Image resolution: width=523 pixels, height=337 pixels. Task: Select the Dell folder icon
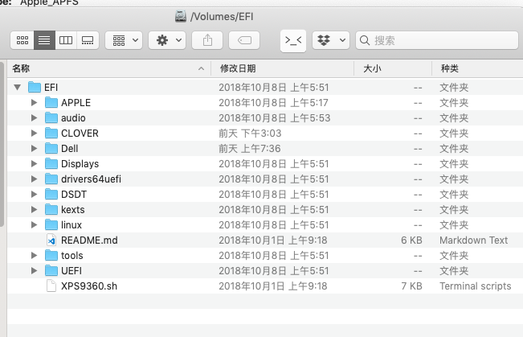[x=51, y=148]
